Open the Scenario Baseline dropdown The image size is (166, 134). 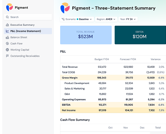pyautogui.click(x=77, y=19)
